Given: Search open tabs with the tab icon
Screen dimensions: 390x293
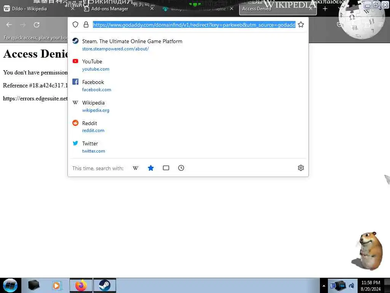Looking at the screenshot, I should 166,168.
